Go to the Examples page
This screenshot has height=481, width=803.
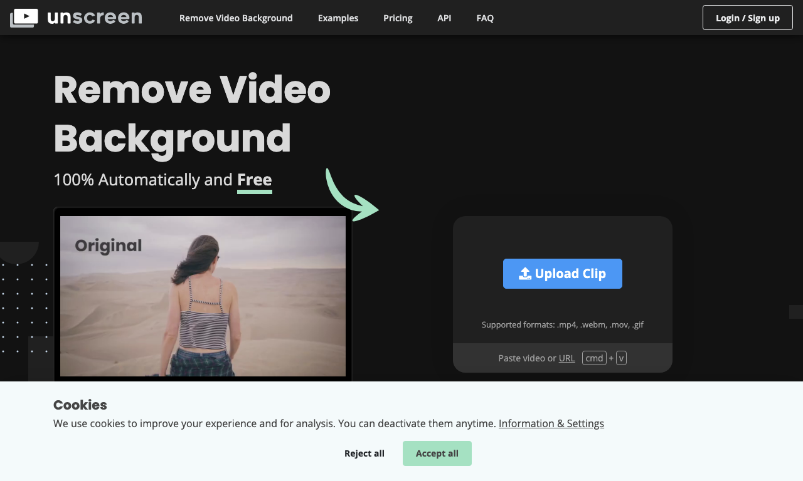pyautogui.click(x=338, y=18)
